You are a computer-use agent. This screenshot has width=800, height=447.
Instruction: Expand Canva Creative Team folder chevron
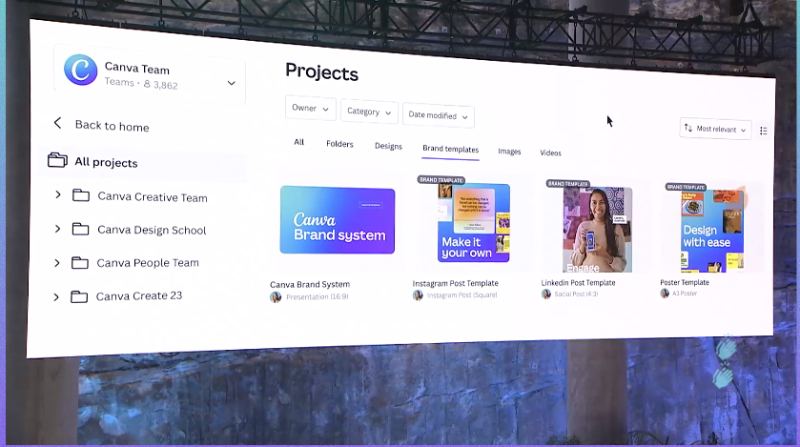[x=57, y=194]
